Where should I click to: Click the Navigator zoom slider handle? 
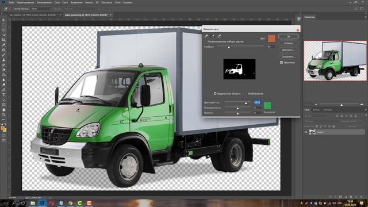342,105
